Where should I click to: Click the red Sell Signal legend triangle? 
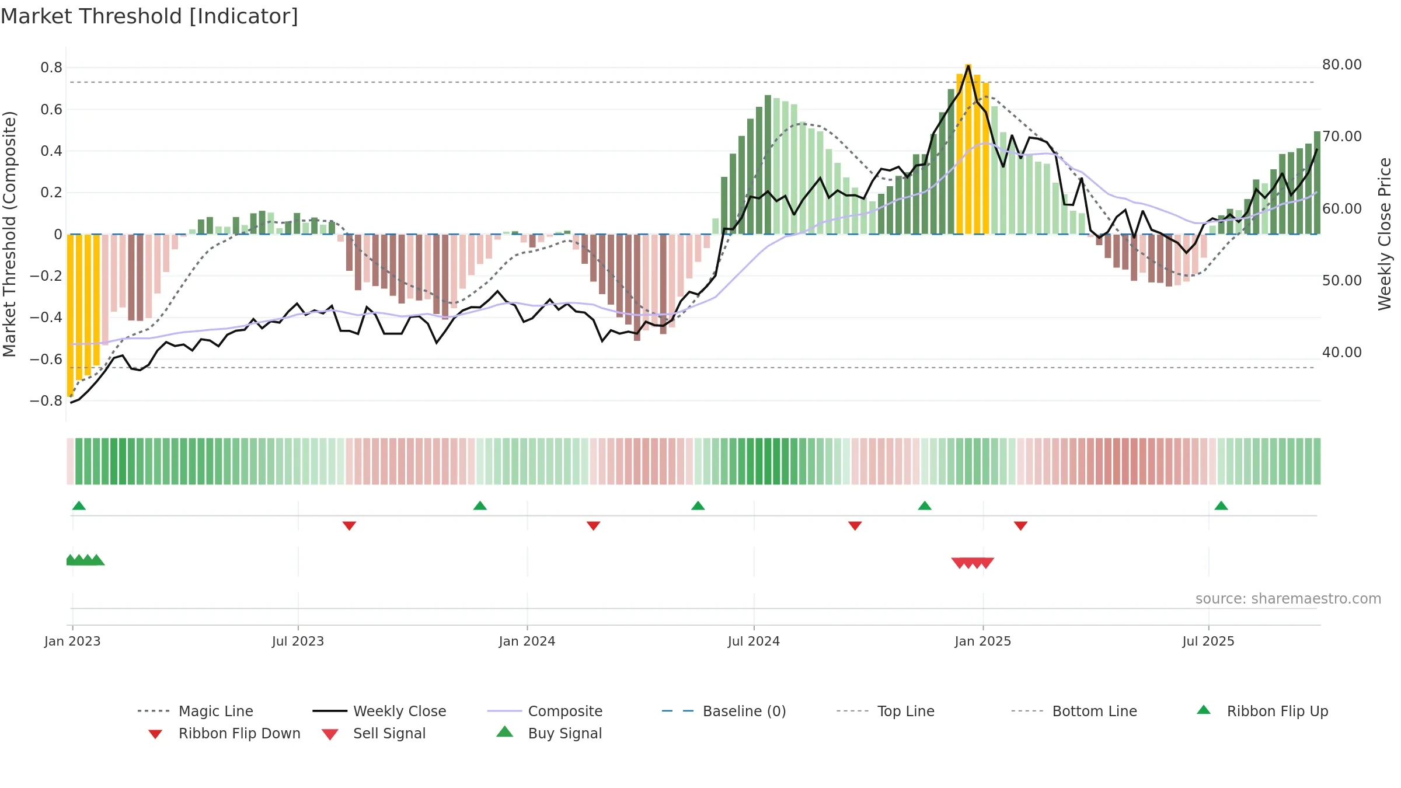330,734
